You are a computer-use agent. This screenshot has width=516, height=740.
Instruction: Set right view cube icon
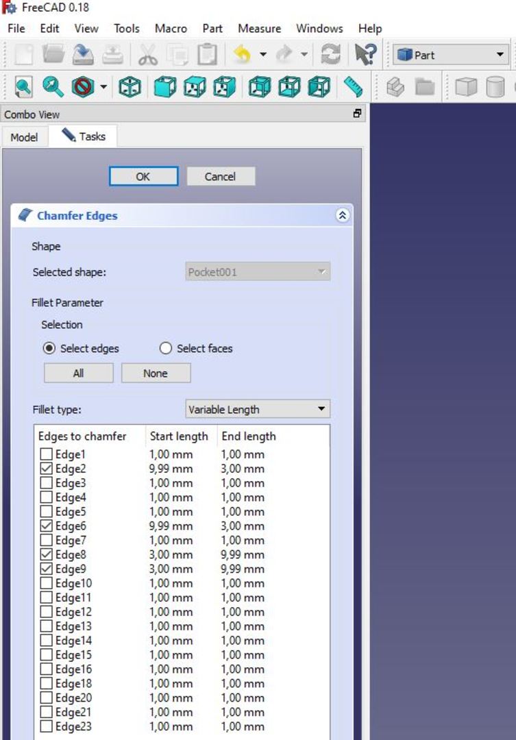(x=225, y=87)
